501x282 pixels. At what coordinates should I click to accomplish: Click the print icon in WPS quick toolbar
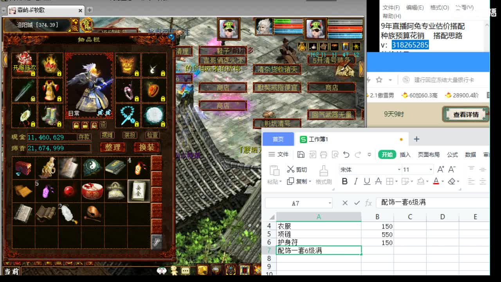point(323,155)
